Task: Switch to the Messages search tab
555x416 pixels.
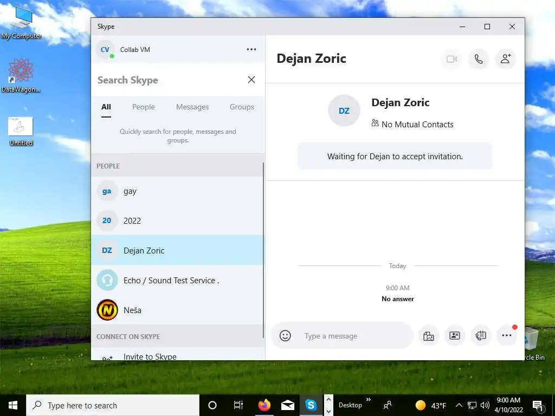Action: [x=192, y=107]
